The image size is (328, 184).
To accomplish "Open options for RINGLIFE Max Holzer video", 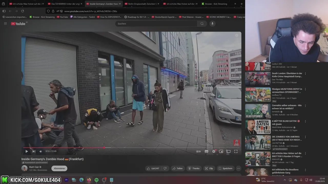I will [x=305, y=153].
